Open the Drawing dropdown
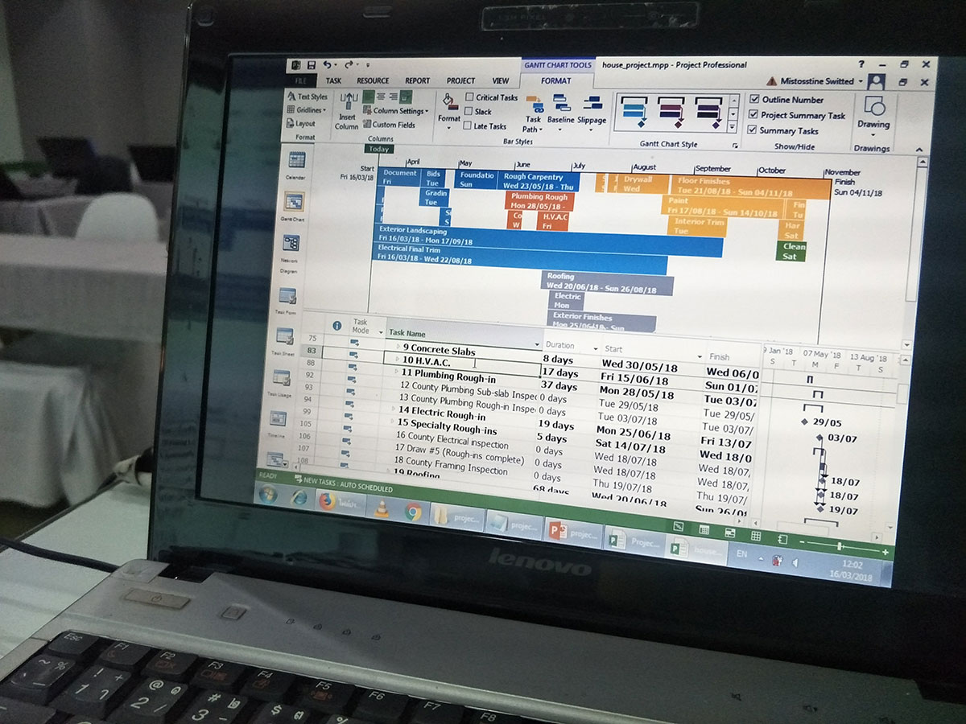This screenshot has width=966, height=724. click(873, 117)
